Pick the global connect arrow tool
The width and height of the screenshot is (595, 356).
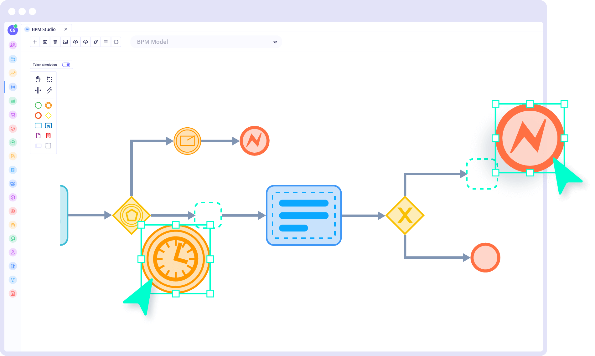[x=49, y=90]
